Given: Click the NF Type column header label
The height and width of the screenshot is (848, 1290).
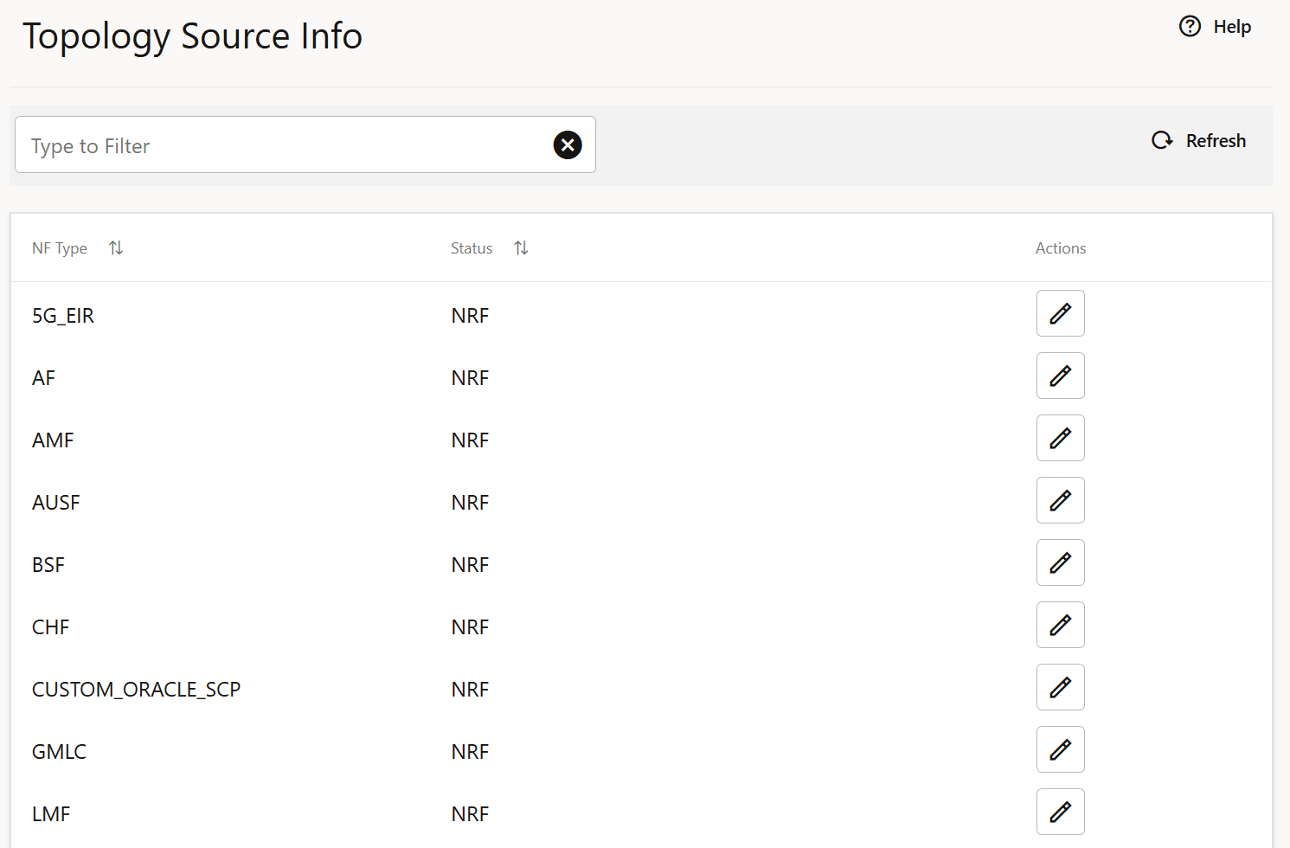Looking at the screenshot, I should [x=60, y=248].
